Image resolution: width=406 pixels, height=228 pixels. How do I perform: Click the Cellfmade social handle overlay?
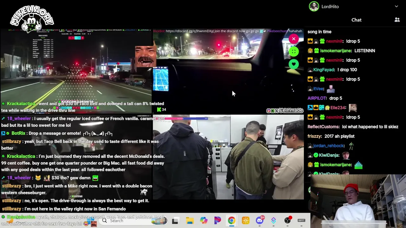tap(285, 110)
